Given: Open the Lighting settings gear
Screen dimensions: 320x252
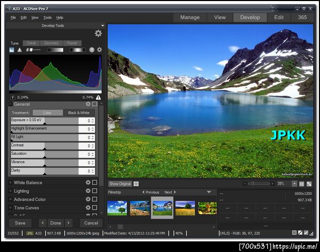Looking at the screenshot, I should (88, 191).
